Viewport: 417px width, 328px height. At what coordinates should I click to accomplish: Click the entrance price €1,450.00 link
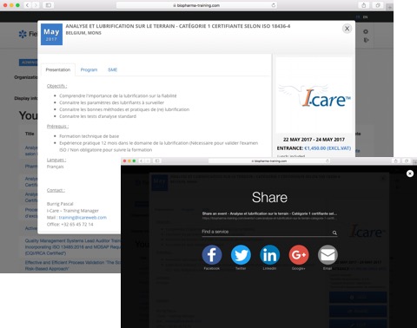[328, 148]
